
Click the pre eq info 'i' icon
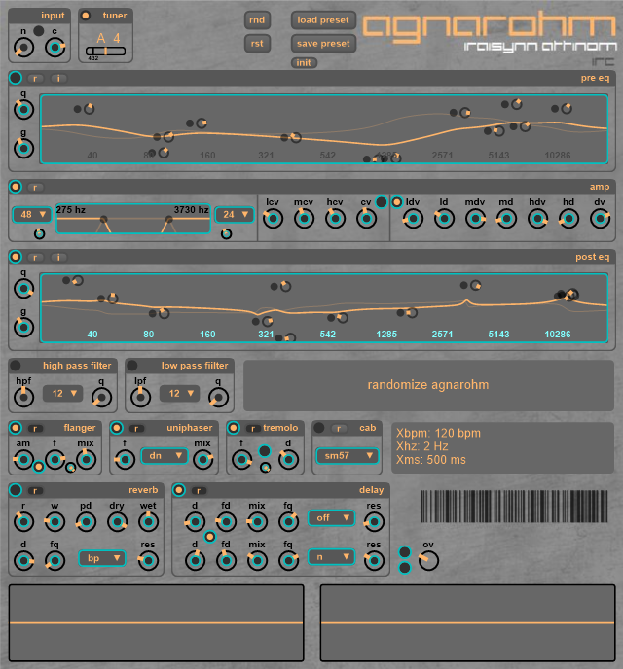coord(58,78)
